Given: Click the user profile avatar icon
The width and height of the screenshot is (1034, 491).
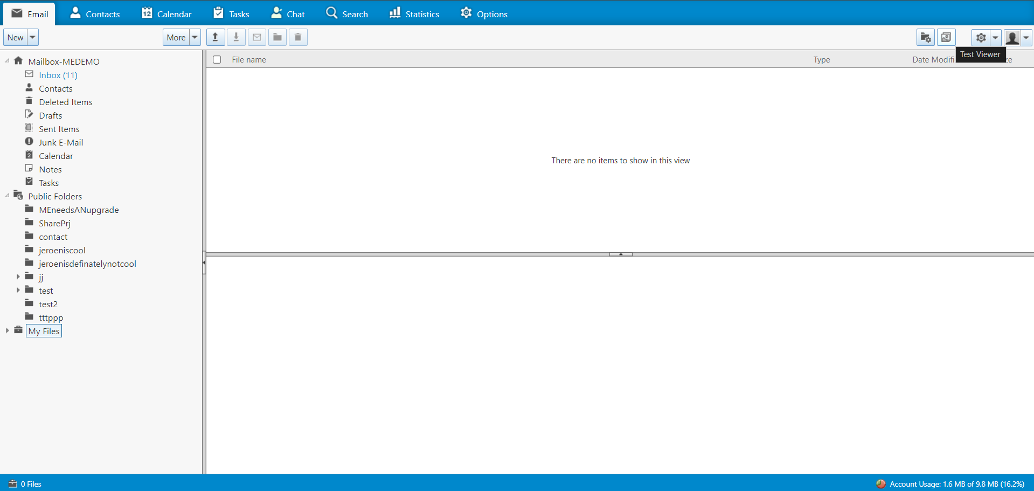Looking at the screenshot, I should pos(1012,37).
